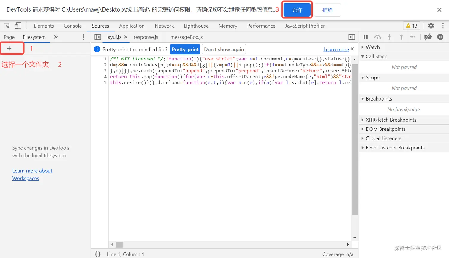Switch navigator to Page tab
Screen dimensions: 449x258
(9, 37)
